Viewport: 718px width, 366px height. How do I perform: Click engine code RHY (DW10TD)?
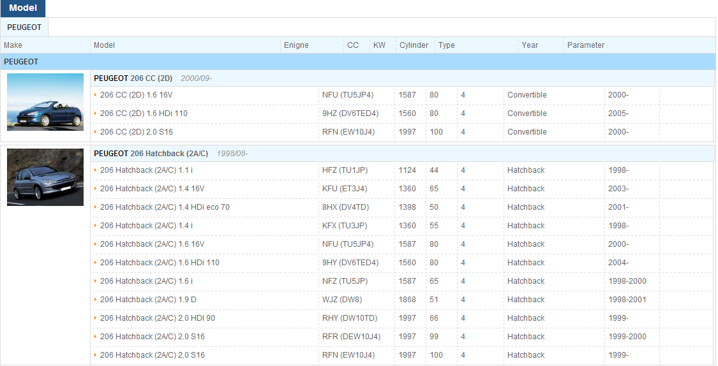coord(350,318)
